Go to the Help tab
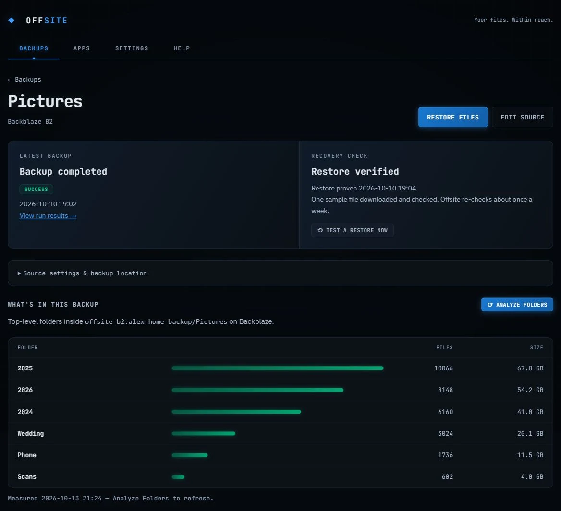Image resolution: width=561 pixels, height=511 pixels. click(x=182, y=48)
